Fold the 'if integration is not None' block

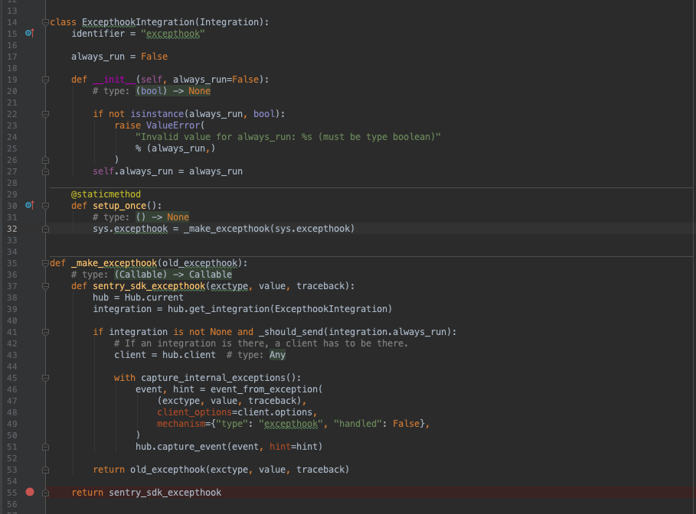45,332
